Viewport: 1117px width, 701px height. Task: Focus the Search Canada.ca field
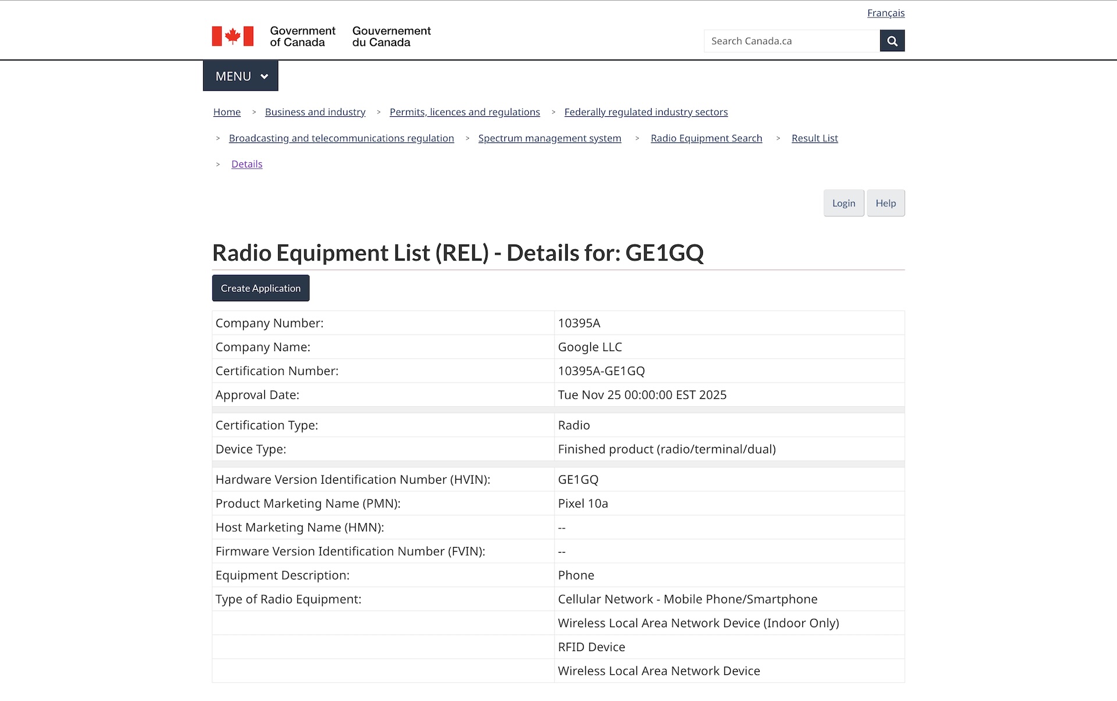click(x=791, y=41)
